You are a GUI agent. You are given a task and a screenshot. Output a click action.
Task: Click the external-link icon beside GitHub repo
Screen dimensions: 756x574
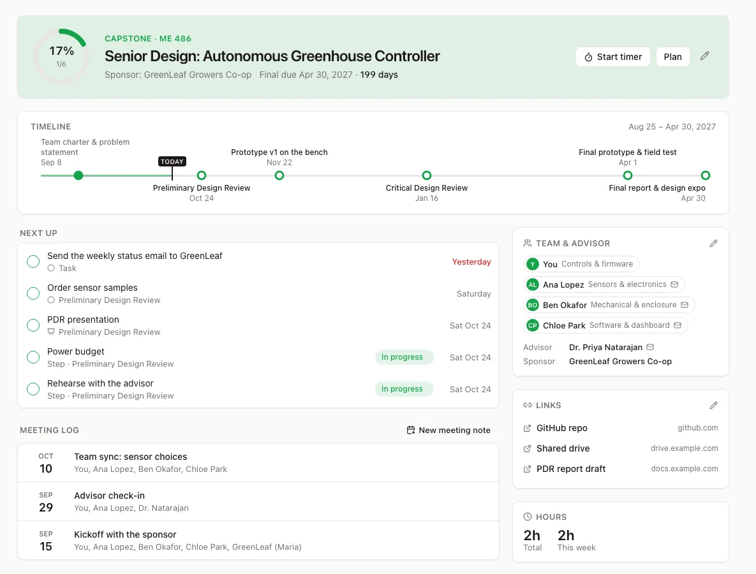[x=528, y=428]
